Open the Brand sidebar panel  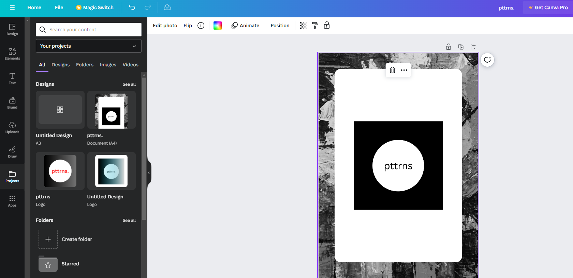(12, 103)
